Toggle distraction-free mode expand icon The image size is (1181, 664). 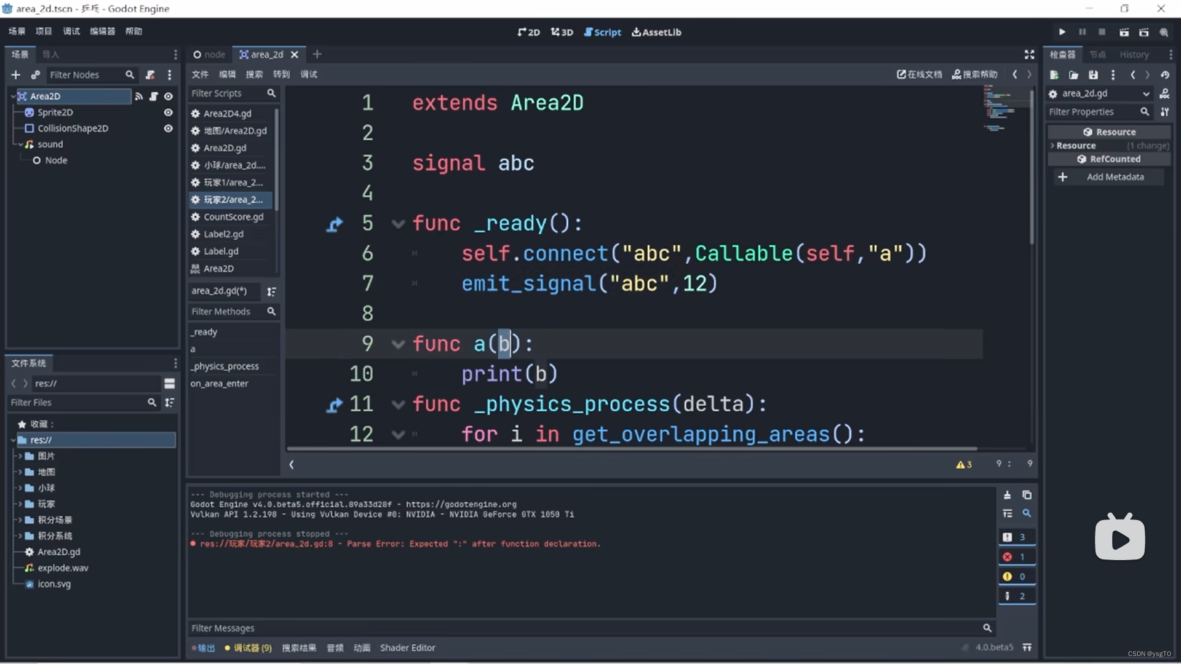(1029, 55)
